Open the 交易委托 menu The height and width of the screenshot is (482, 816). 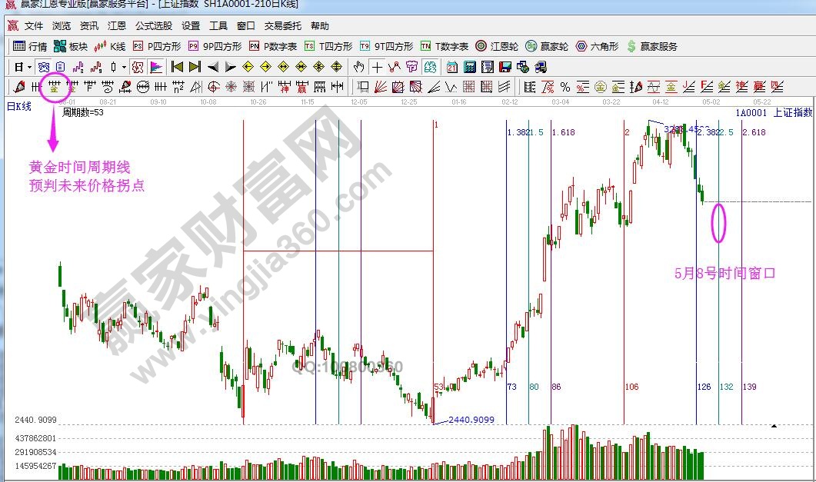point(283,25)
